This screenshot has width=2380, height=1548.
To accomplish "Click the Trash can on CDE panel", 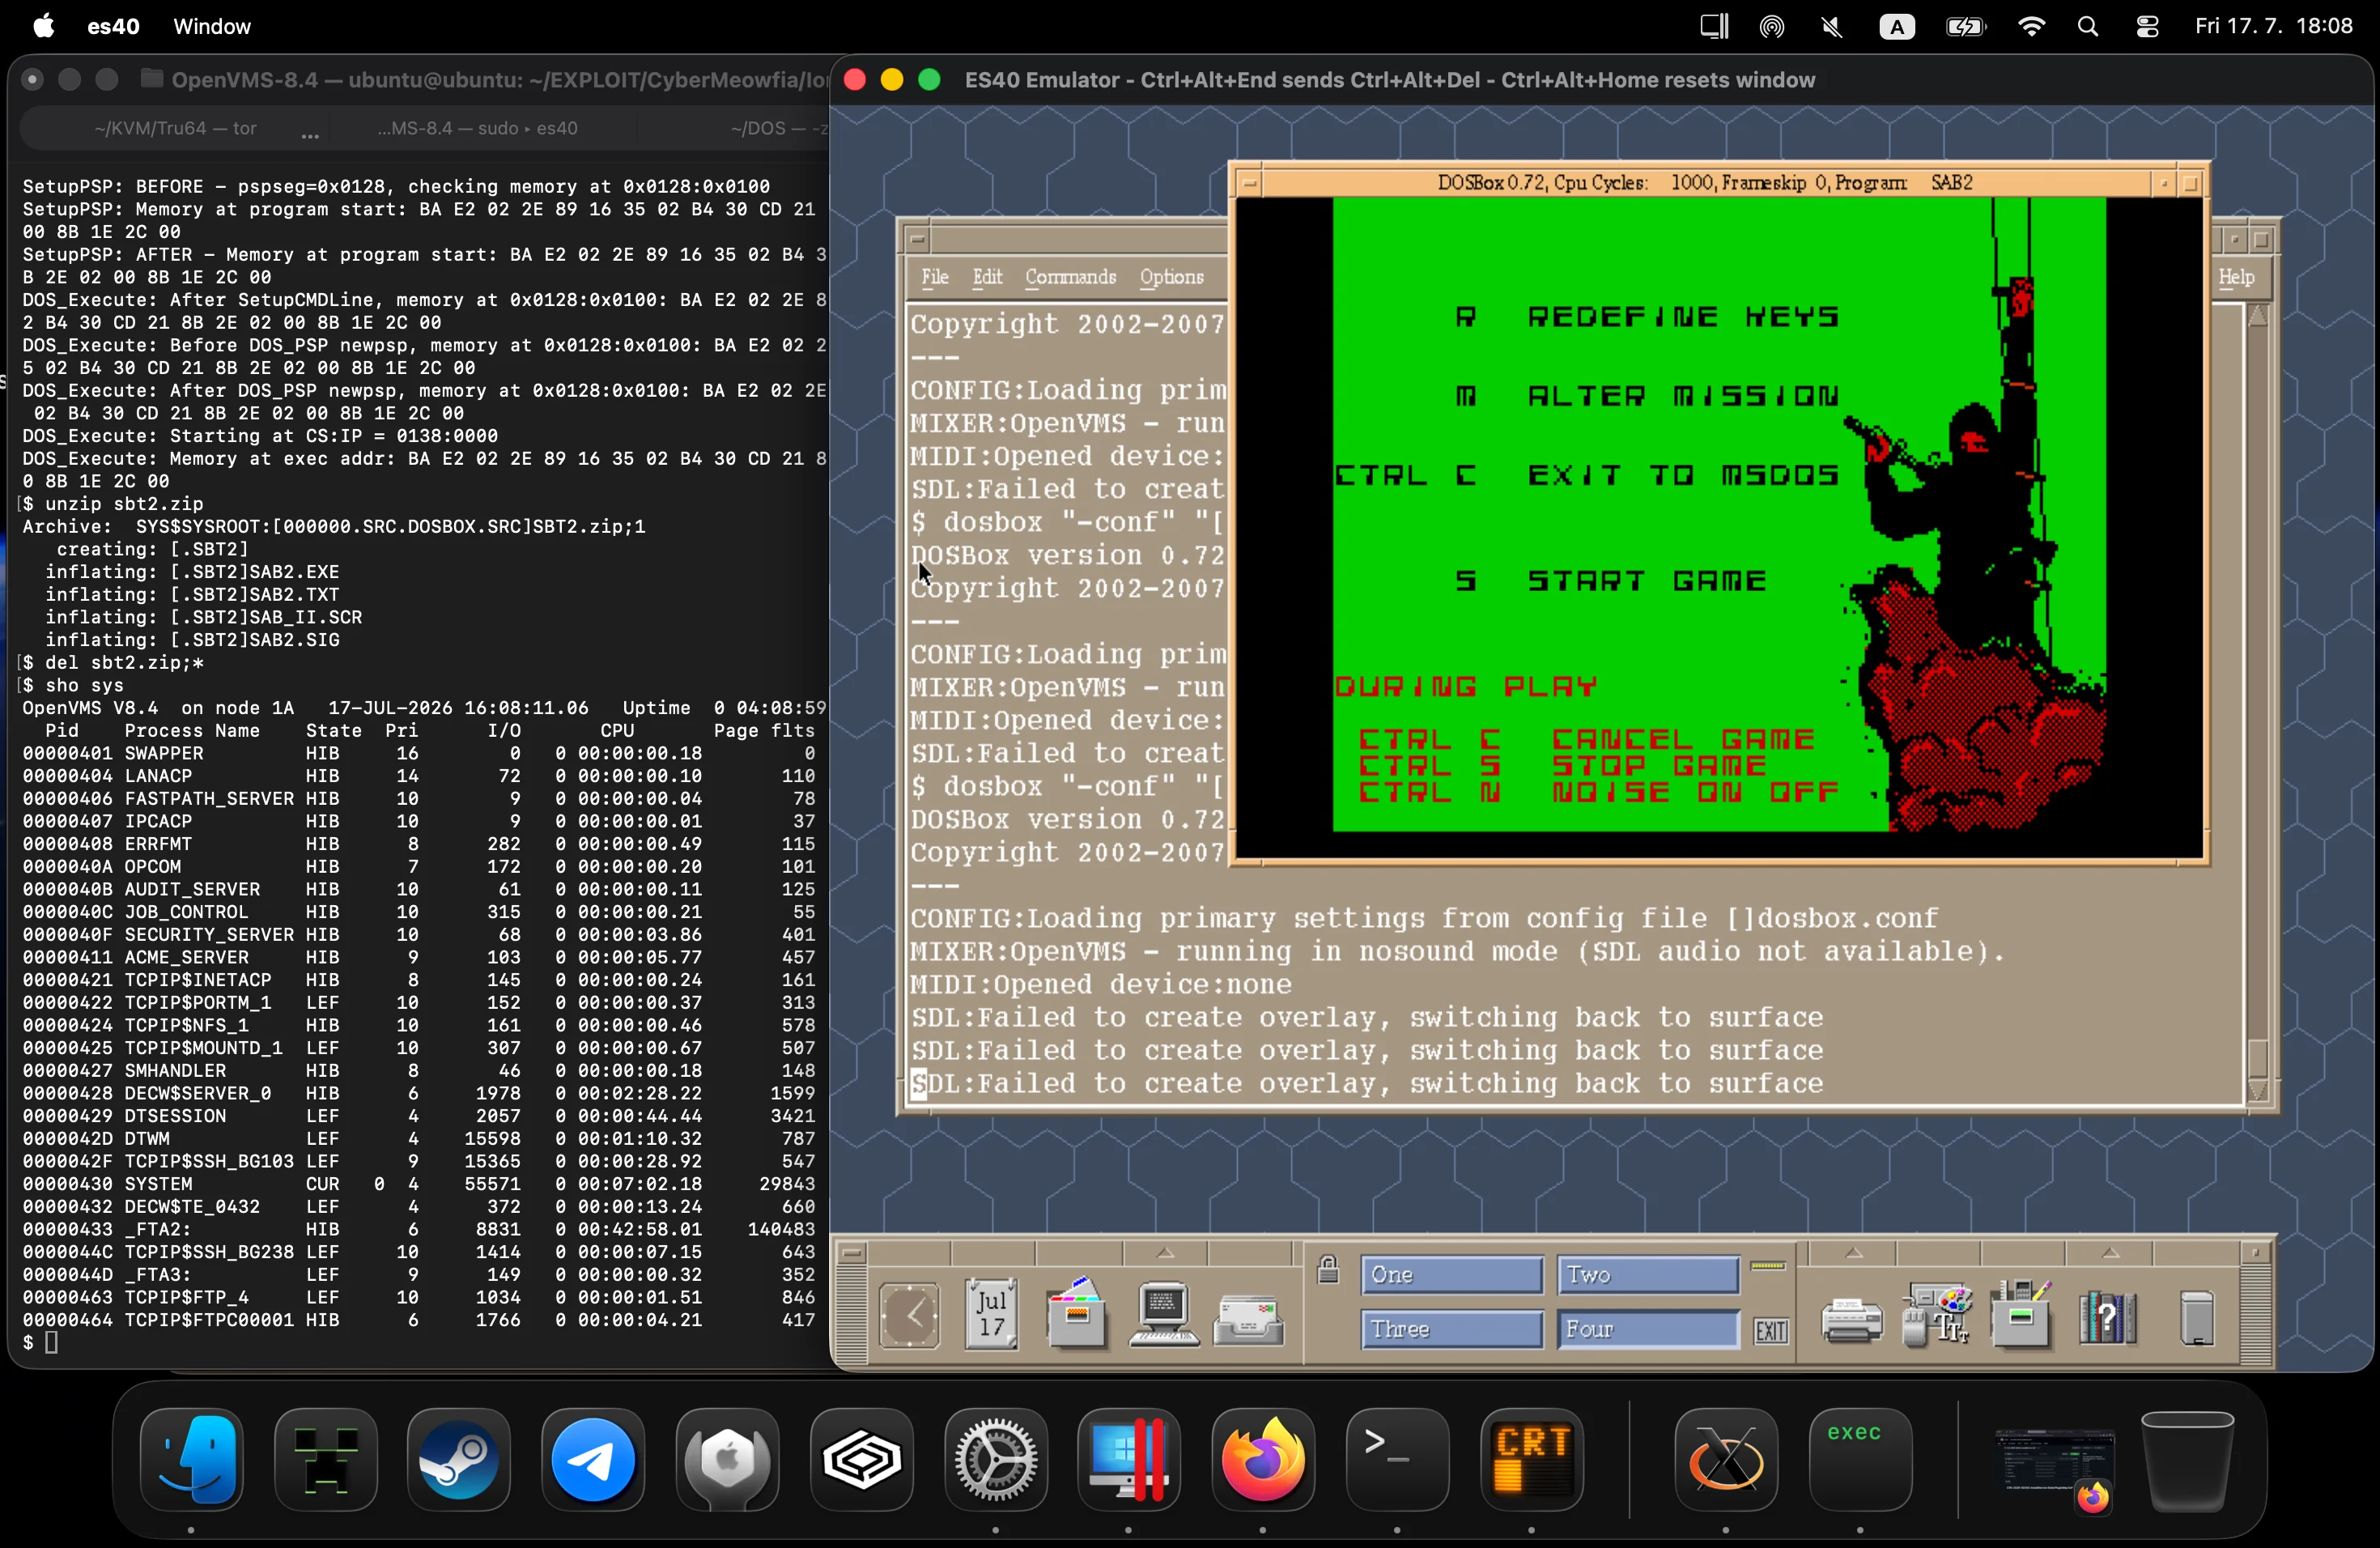I will point(2196,1318).
